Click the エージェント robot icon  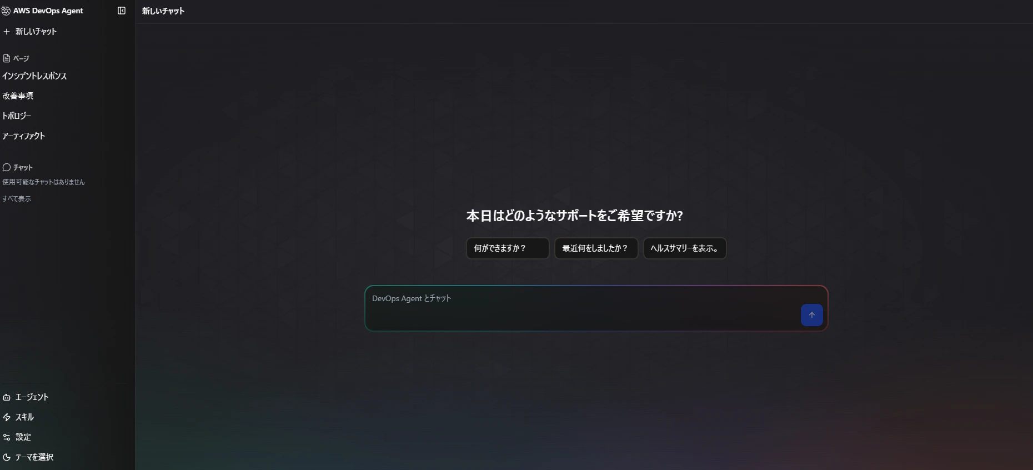pos(7,397)
